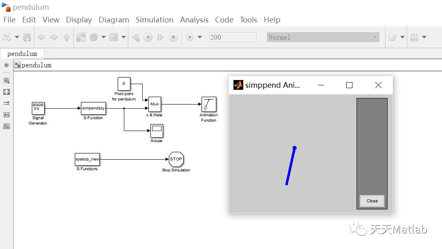Click the Step Back toolbar icon

(136, 37)
